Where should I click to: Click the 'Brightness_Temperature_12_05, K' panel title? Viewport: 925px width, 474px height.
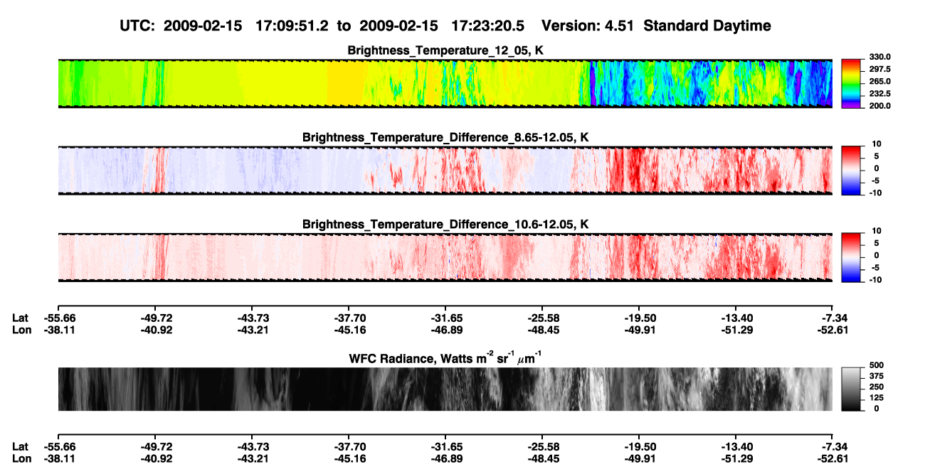tap(445, 50)
